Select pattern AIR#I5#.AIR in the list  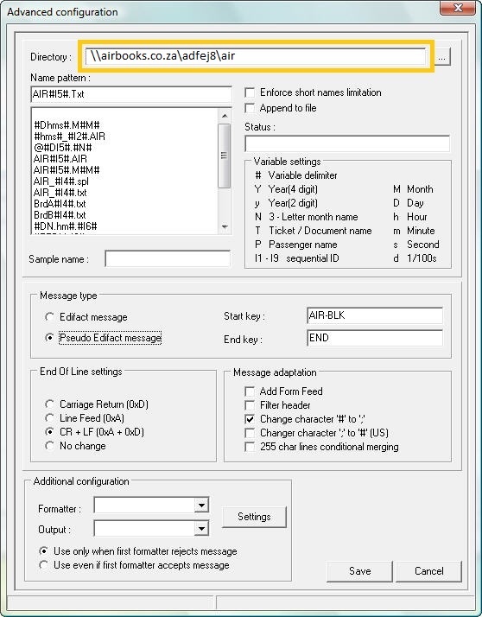(60, 159)
